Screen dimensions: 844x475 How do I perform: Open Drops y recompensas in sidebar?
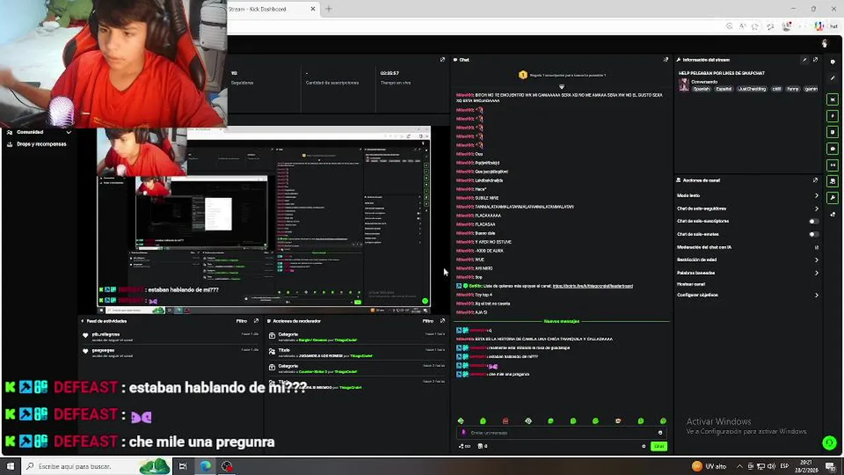[41, 144]
